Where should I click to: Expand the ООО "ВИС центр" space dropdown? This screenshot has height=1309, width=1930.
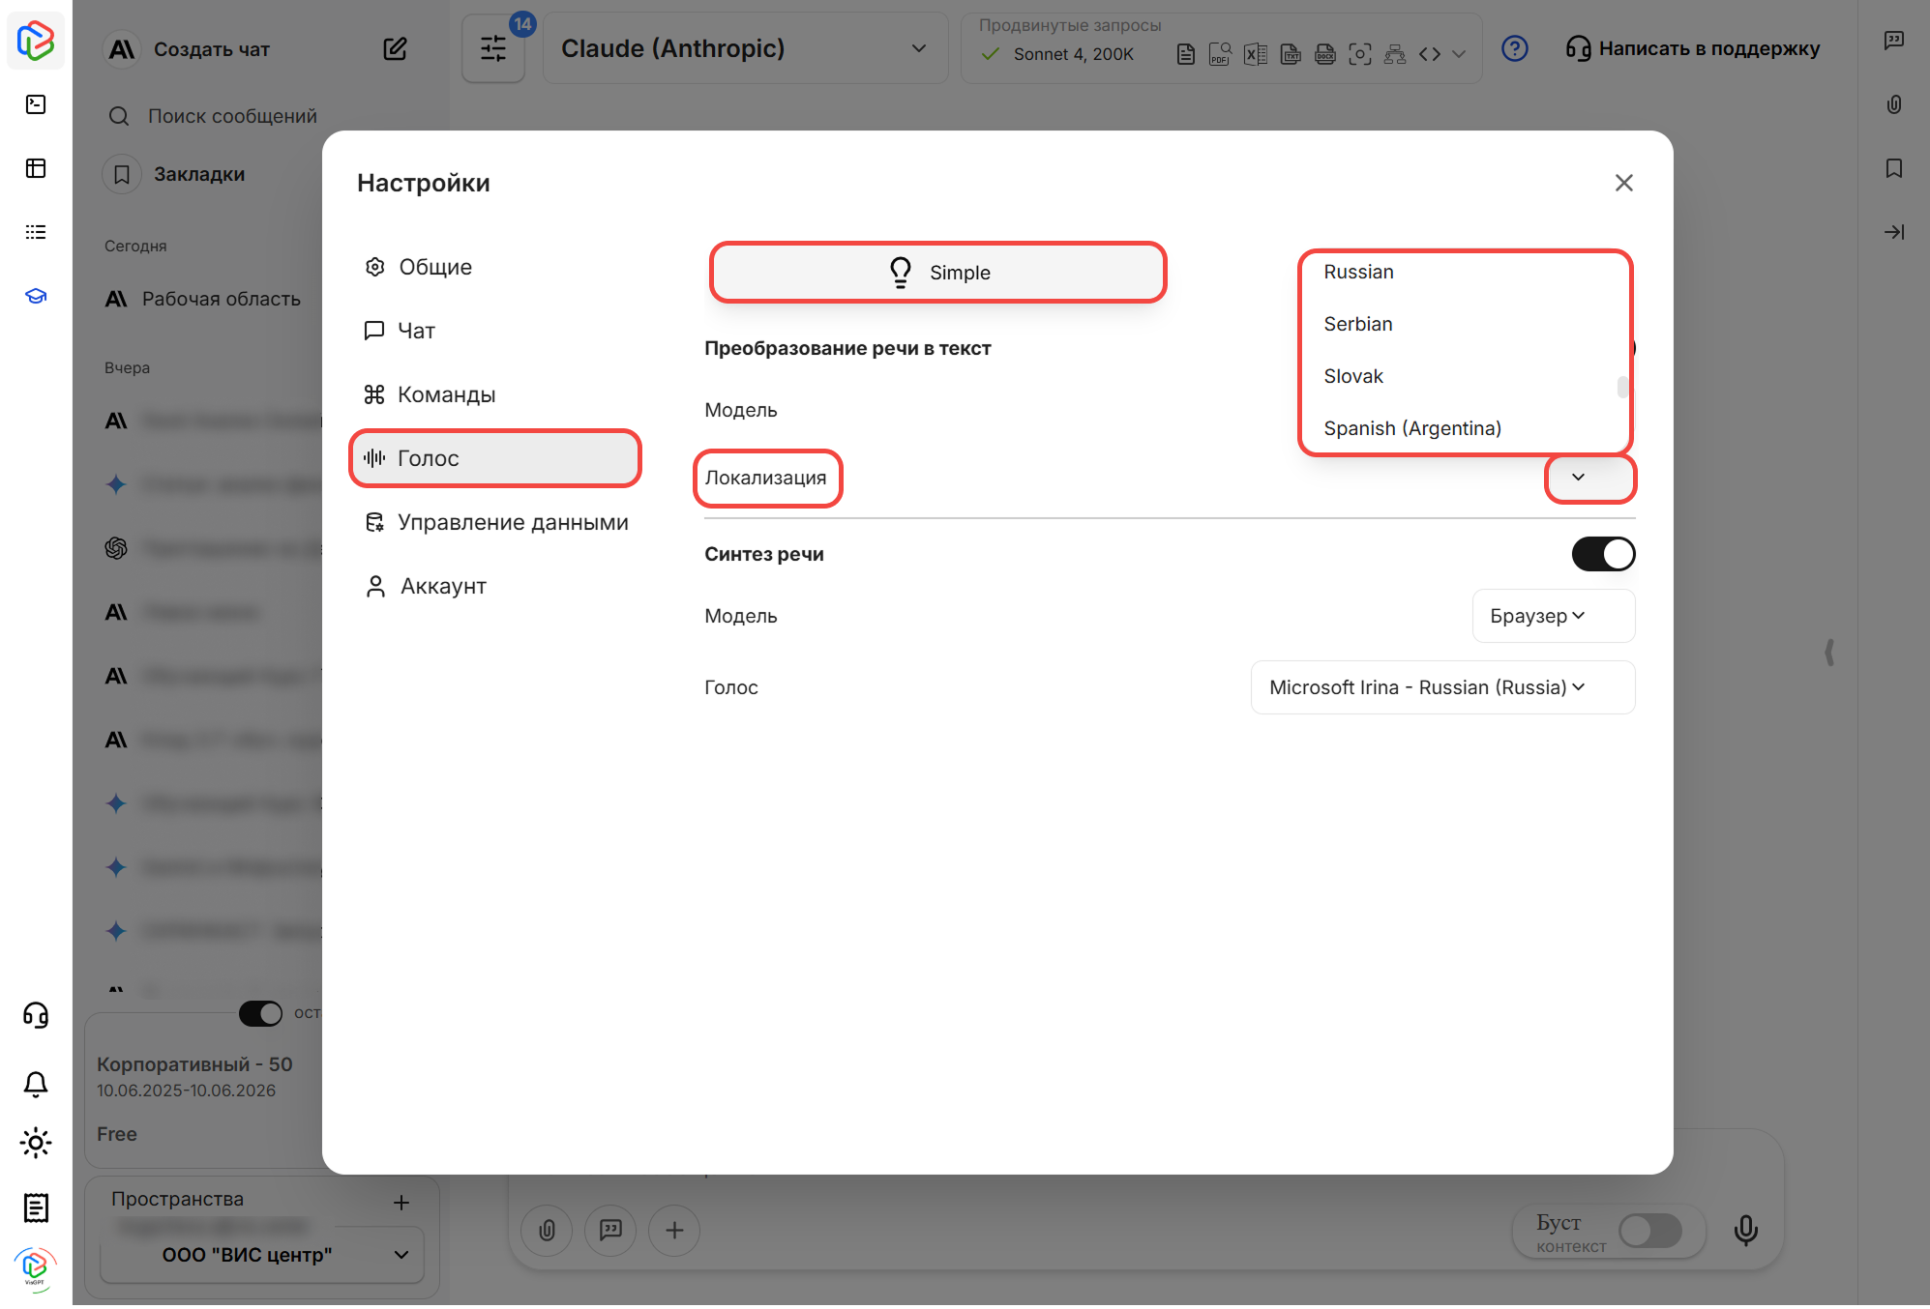261,1255
